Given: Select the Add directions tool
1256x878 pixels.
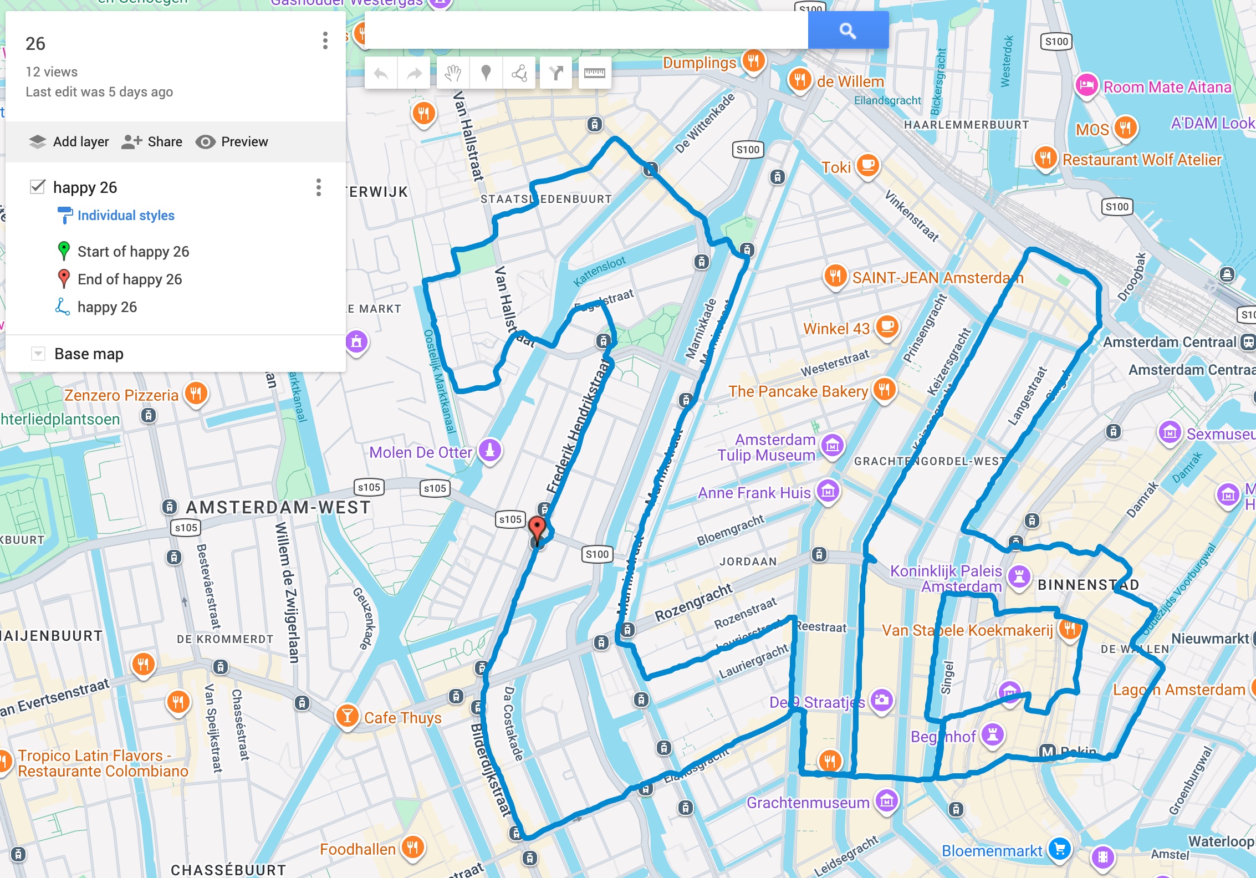Looking at the screenshot, I should [556, 73].
